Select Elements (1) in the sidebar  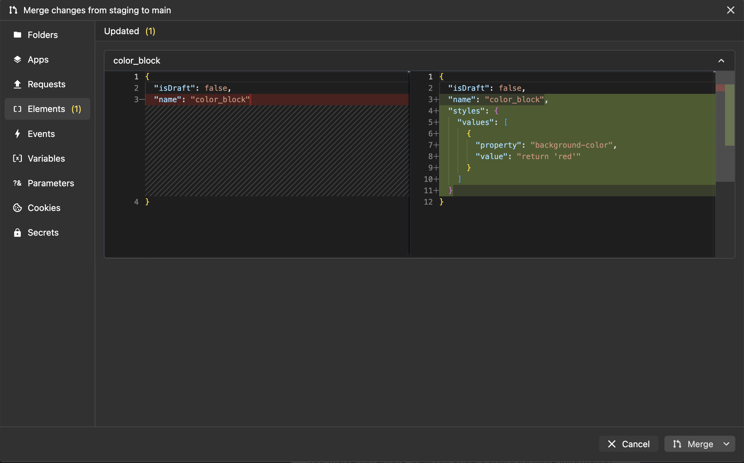click(47, 109)
